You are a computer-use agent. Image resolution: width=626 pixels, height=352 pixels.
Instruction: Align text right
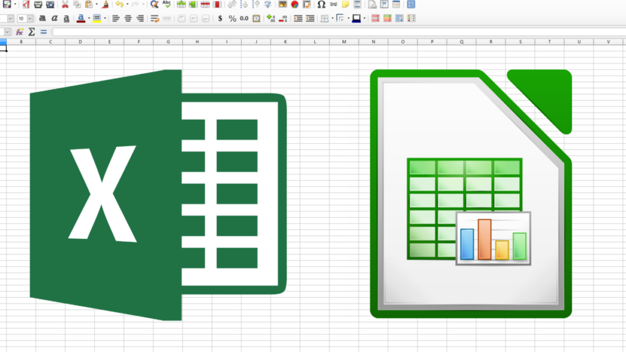click(140, 18)
